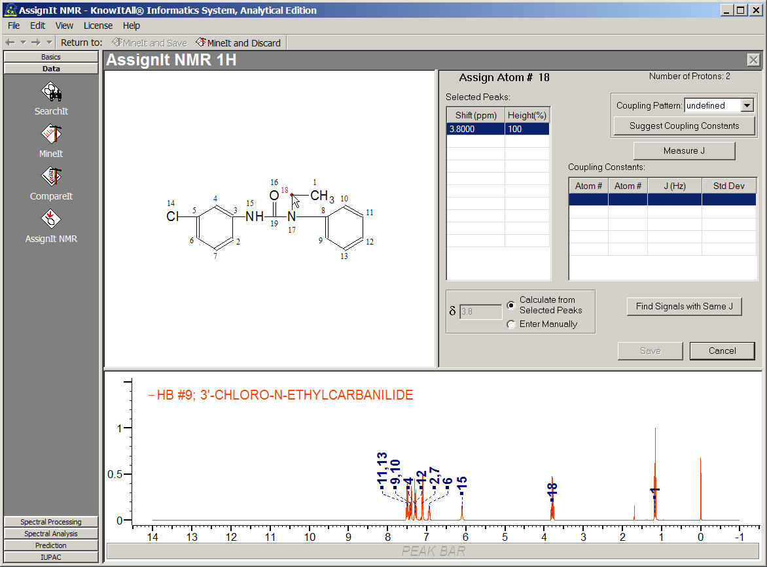Open the Help menu

[131, 26]
